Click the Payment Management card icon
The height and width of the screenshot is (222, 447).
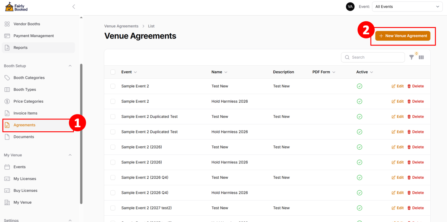[x=7, y=36]
